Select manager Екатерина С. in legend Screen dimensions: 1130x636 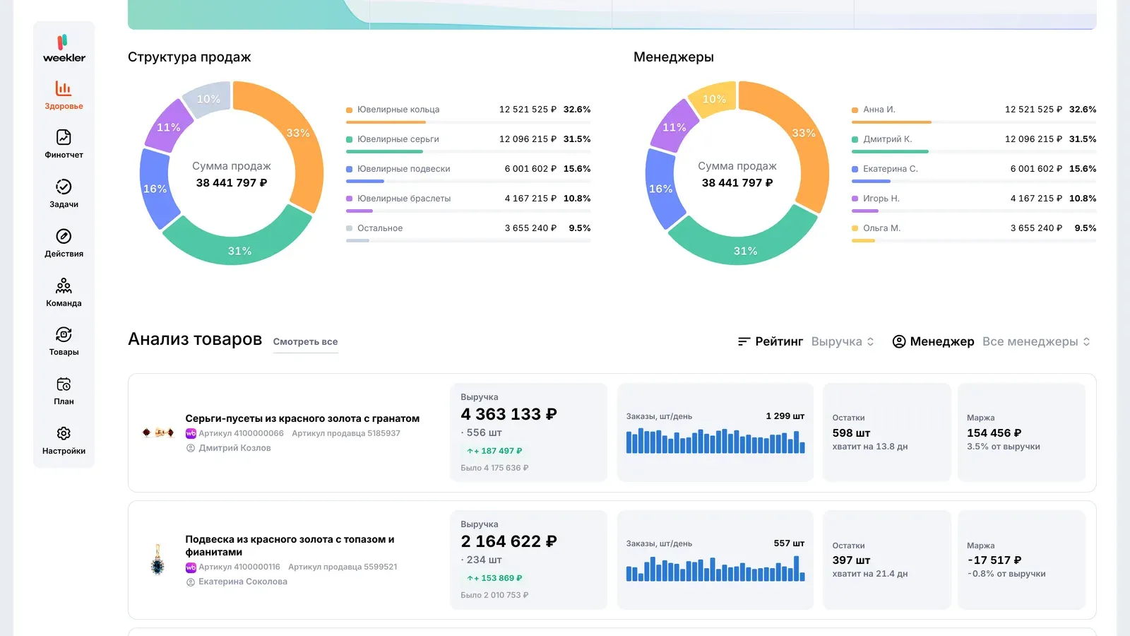(974, 173)
